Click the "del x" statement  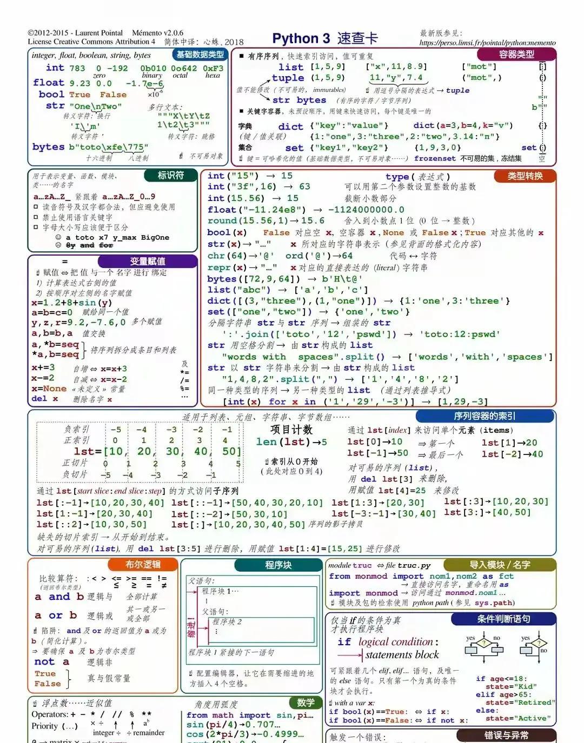point(44,398)
